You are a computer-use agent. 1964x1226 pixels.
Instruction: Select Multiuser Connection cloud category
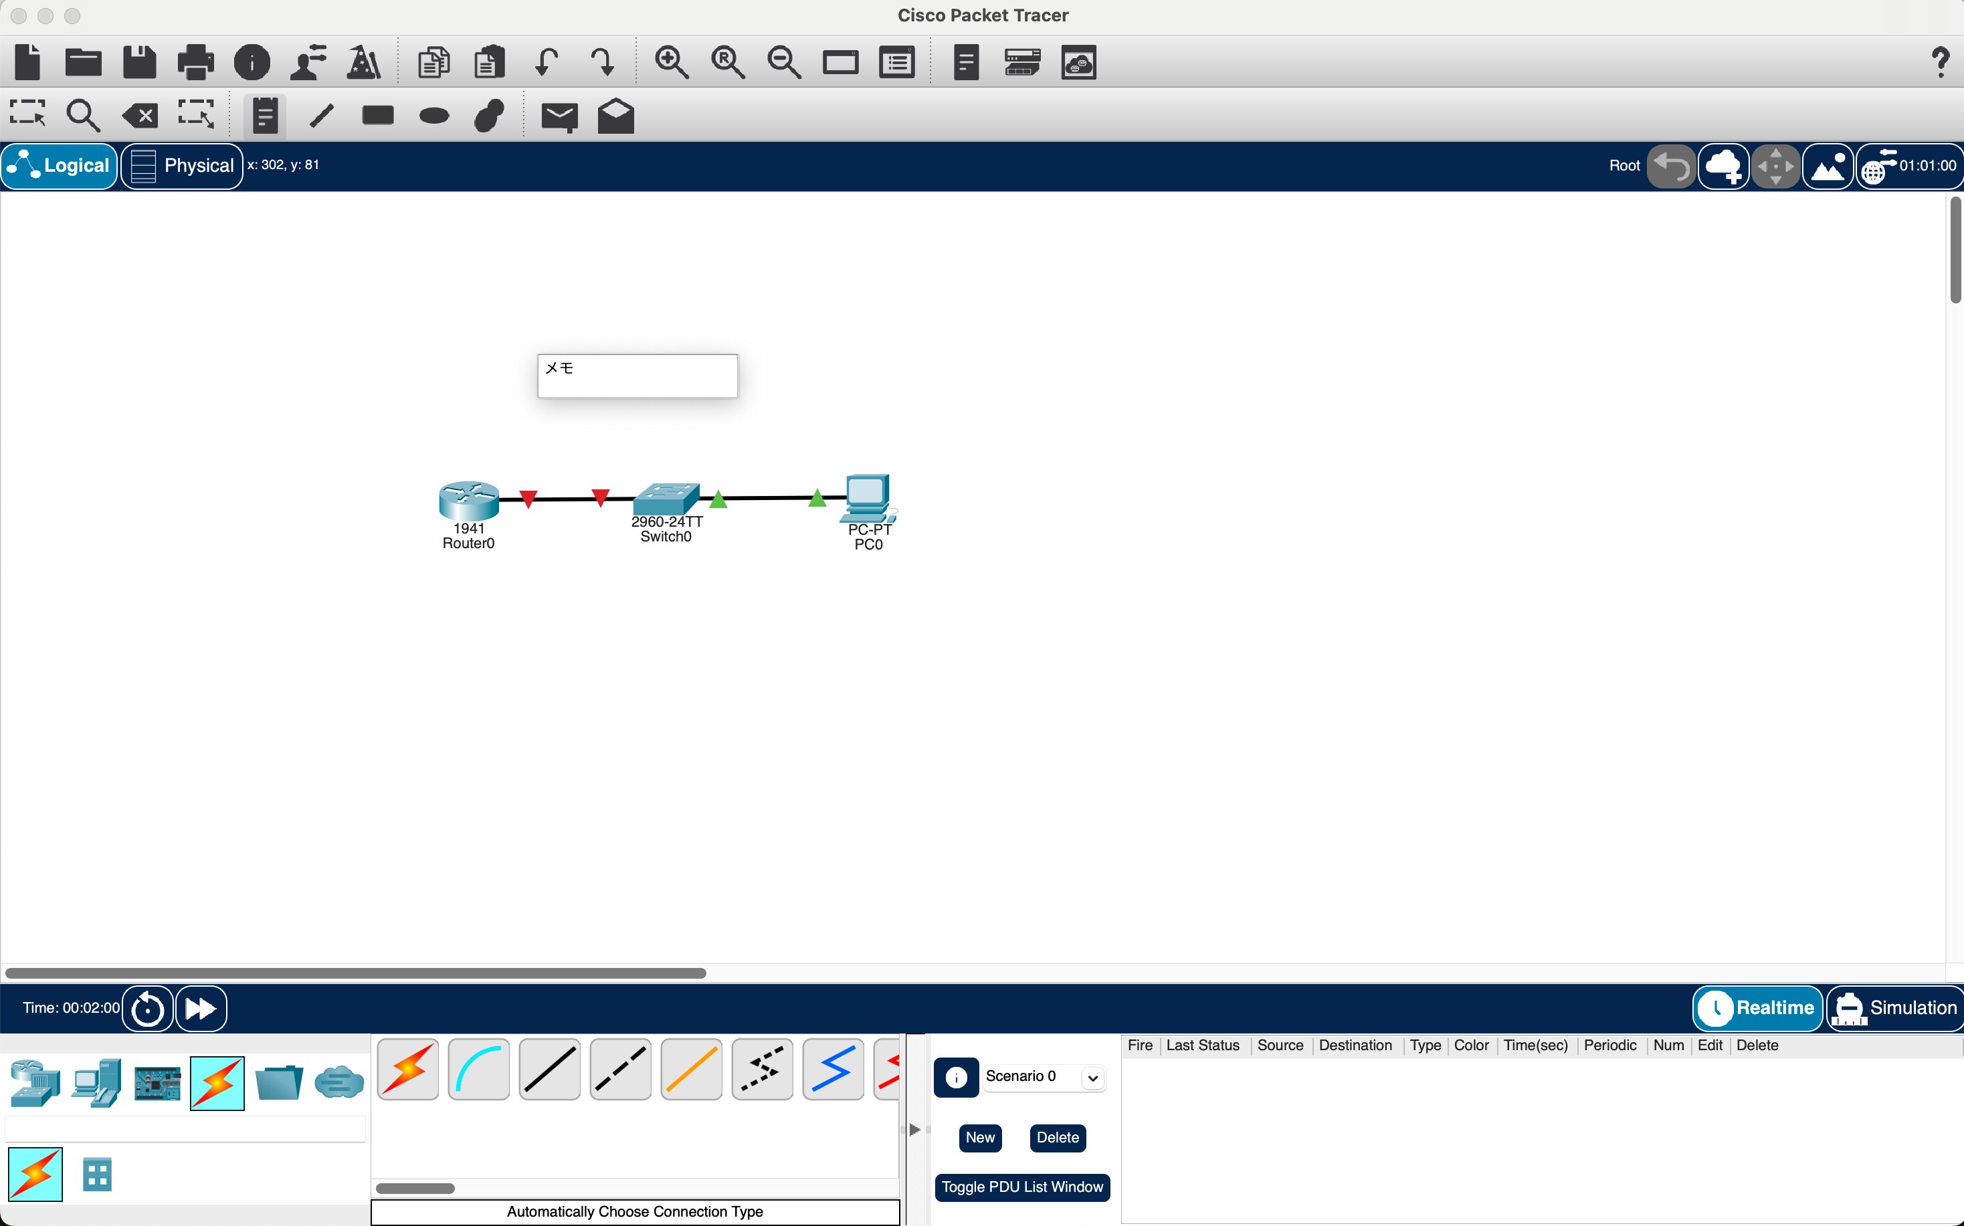tap(339, 1082)
